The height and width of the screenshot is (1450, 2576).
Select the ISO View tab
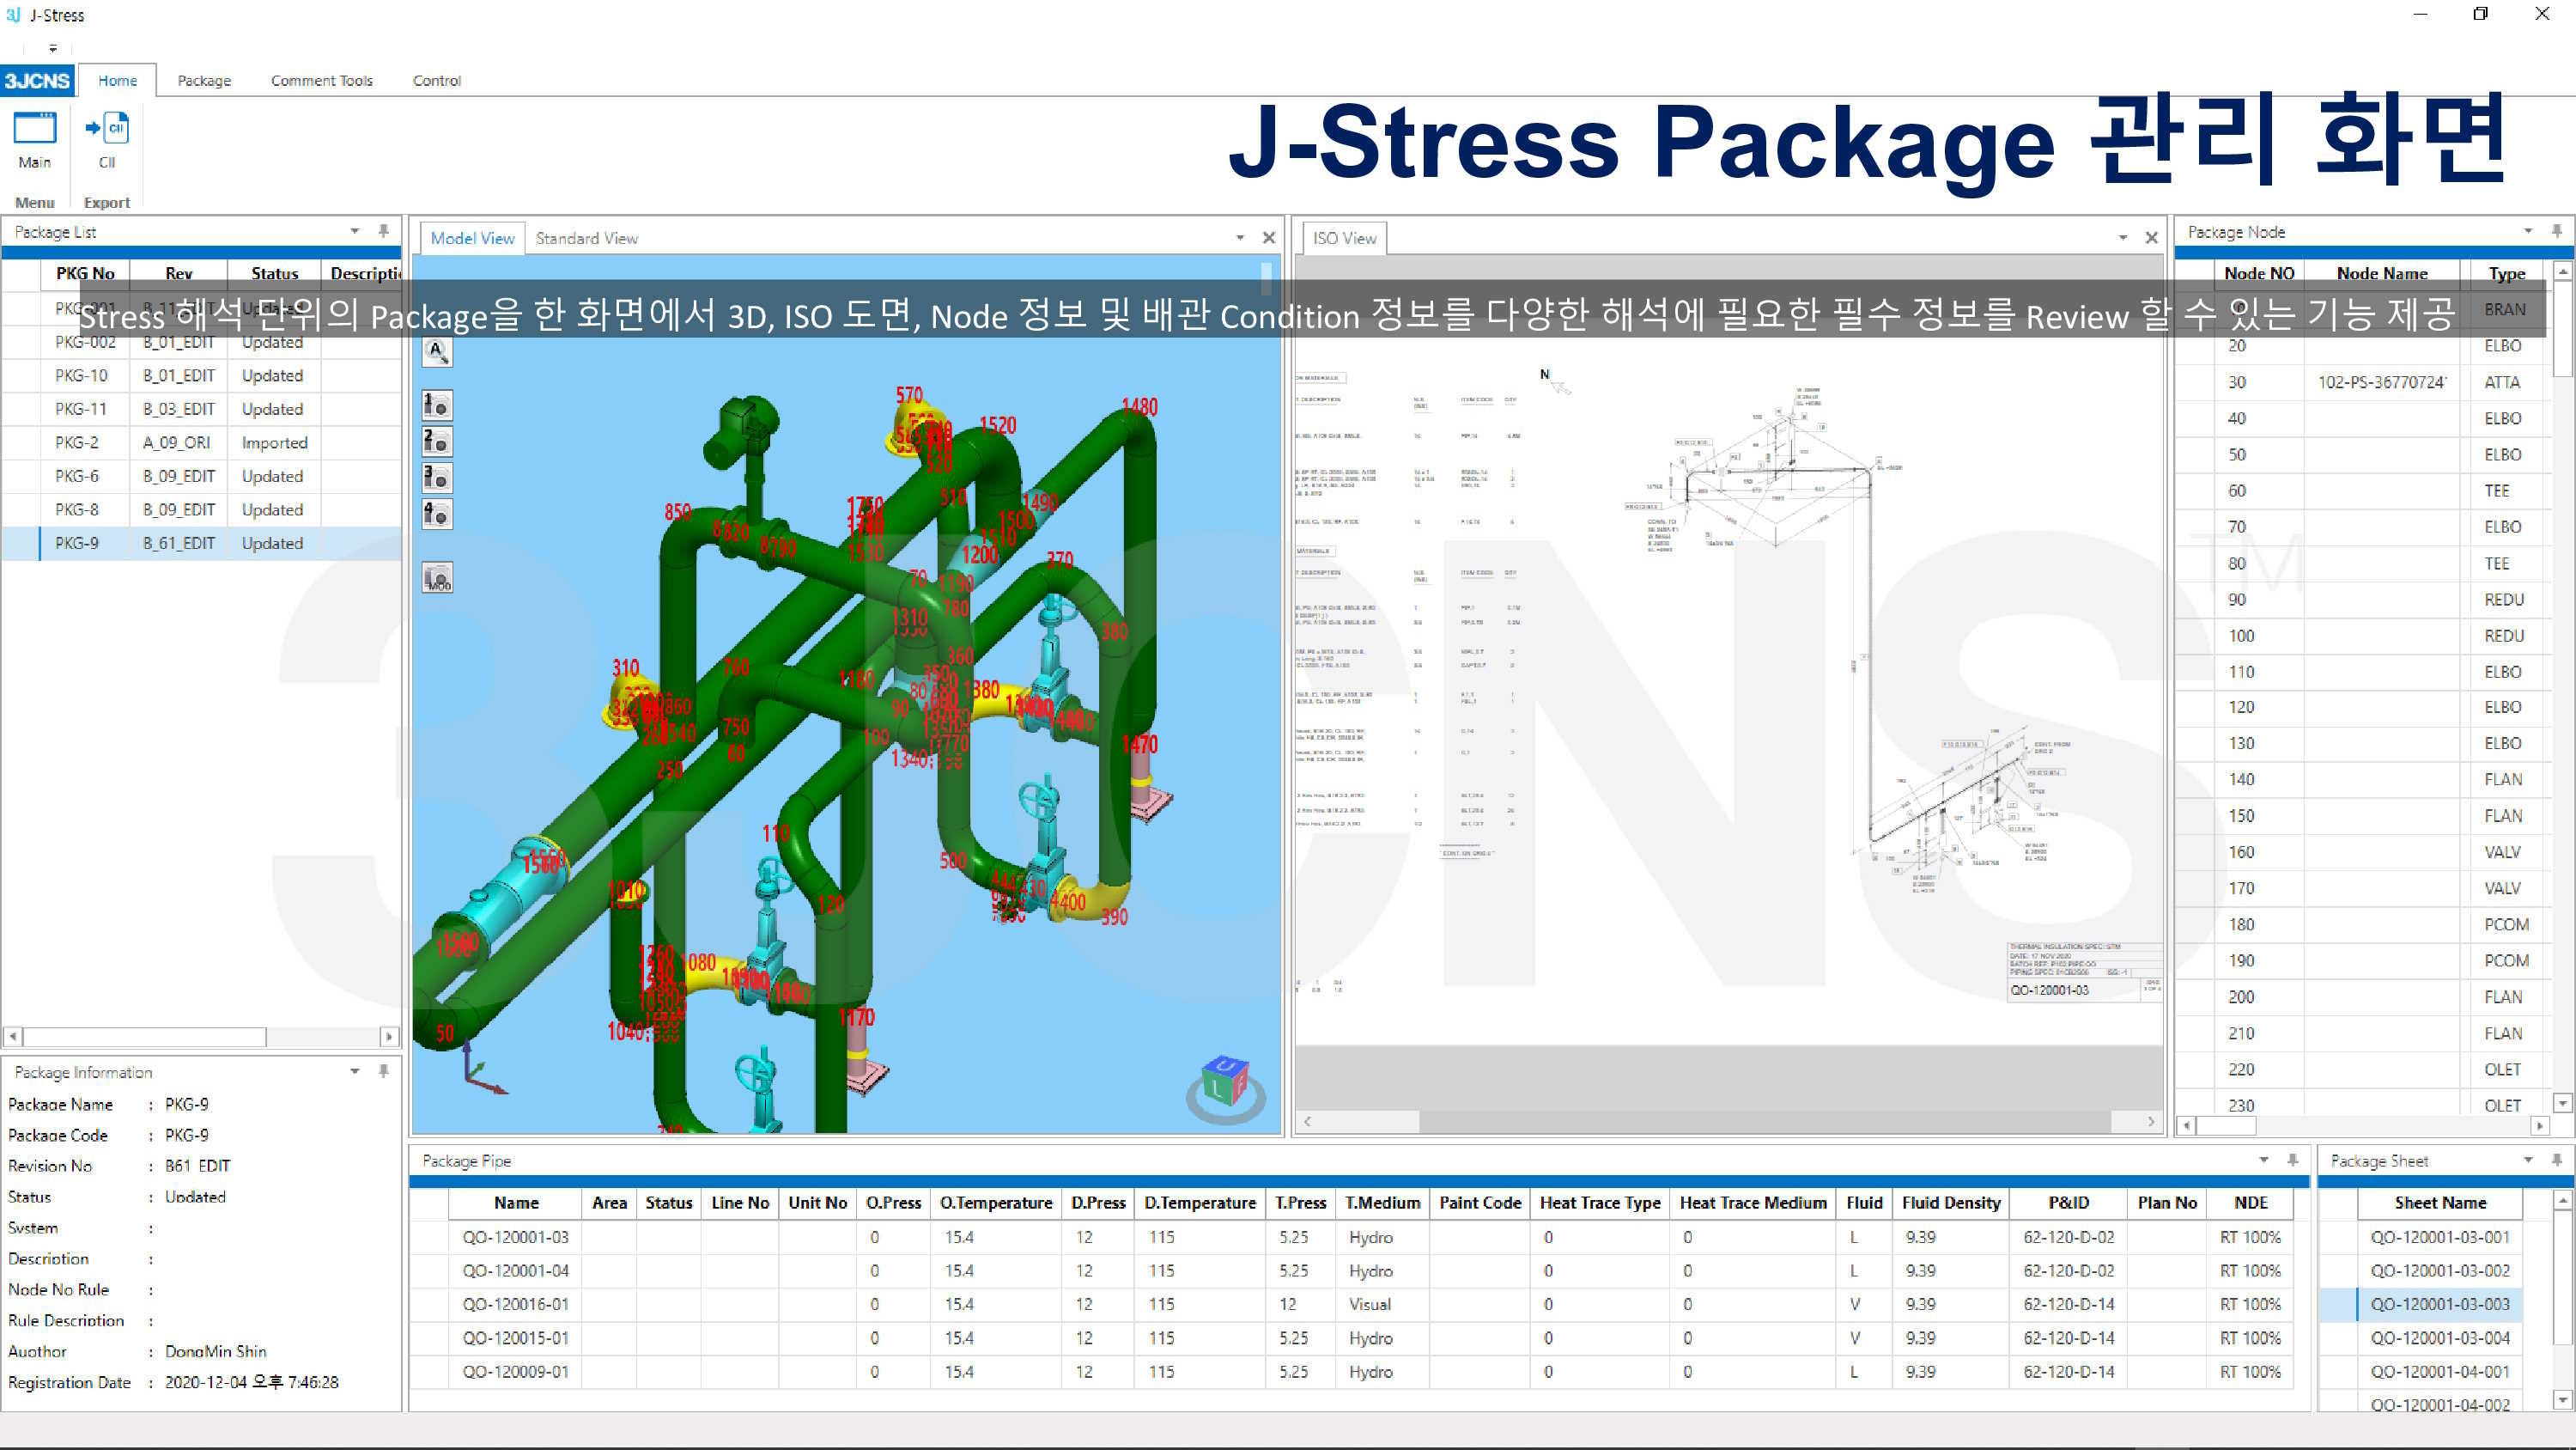click(1344, 238)
